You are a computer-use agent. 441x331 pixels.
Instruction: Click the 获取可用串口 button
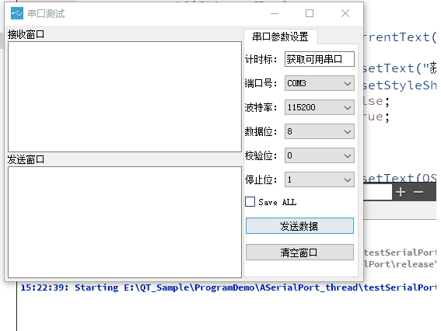tap(320, 59)
